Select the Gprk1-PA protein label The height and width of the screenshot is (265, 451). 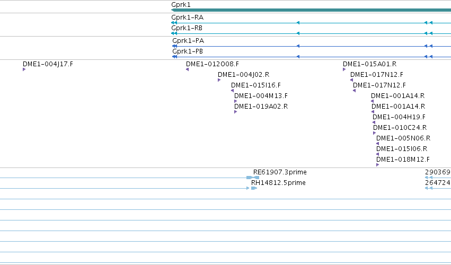188,41
